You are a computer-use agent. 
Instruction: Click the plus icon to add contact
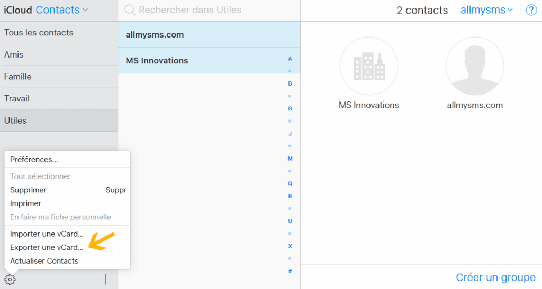[106, 279]
